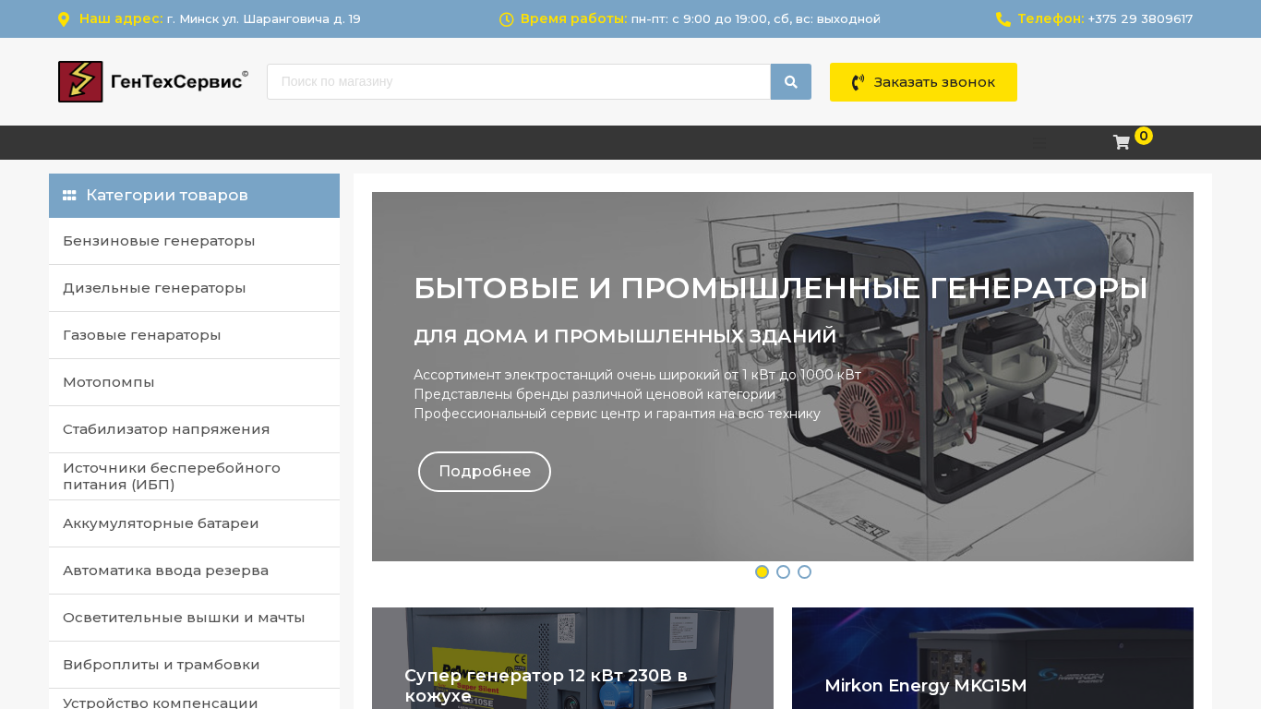Open Осветительные вышки и мачты category

pos(194,618)
